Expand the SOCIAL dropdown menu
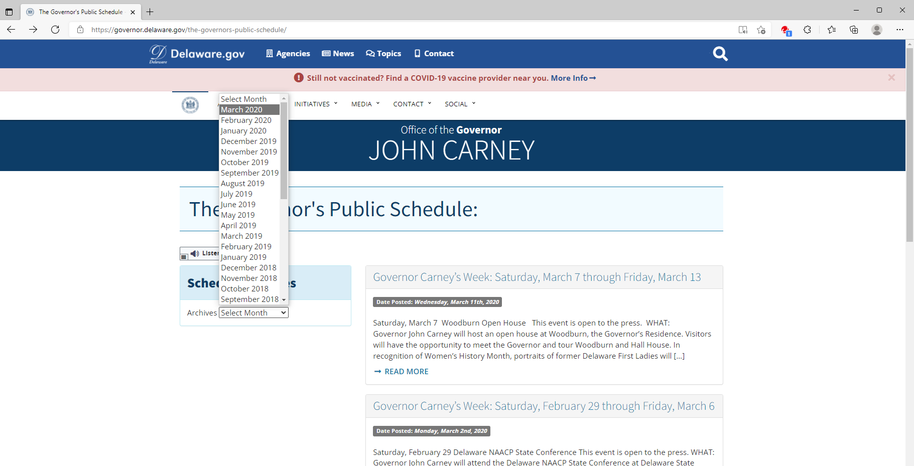 pos(460,104)
